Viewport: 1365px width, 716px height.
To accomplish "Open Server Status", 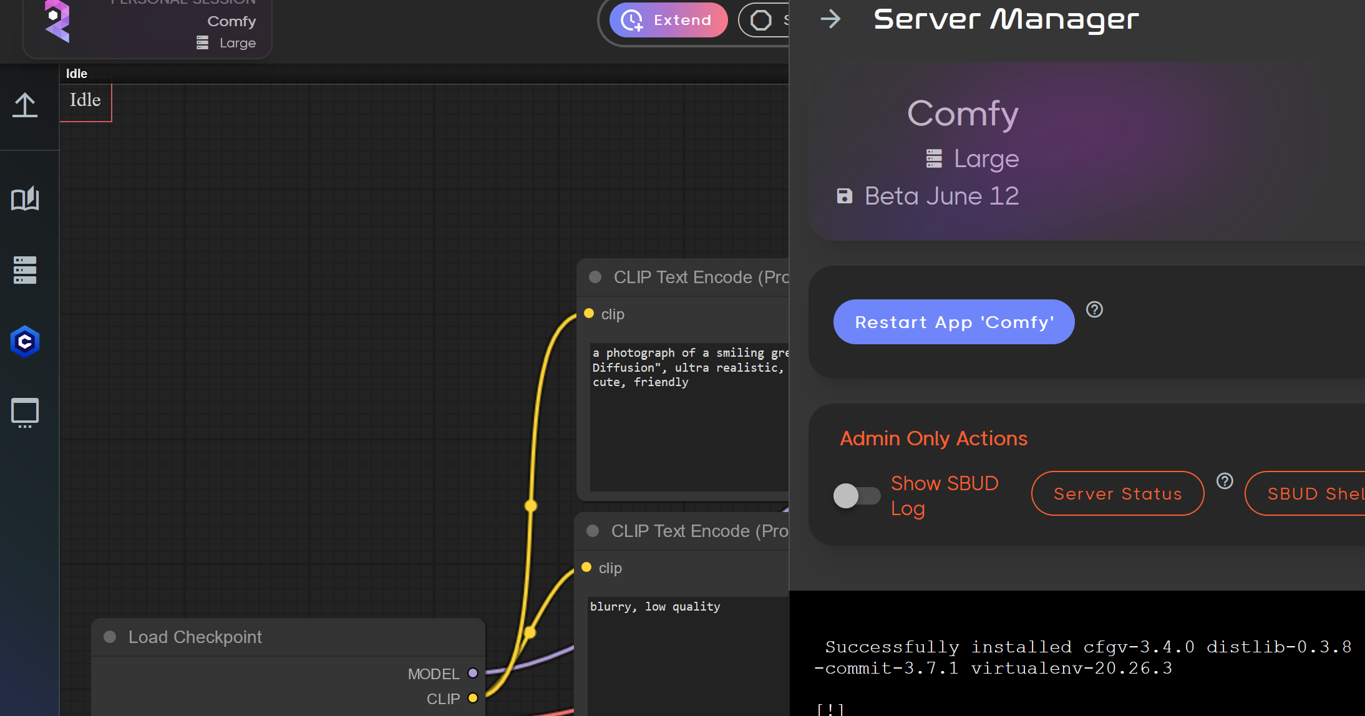I will tap(1117, 493).
